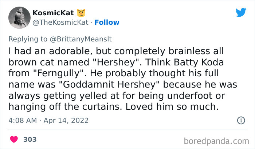Like the tweet with the heart icon
The image size is (255, 149).
click(14, 139)
